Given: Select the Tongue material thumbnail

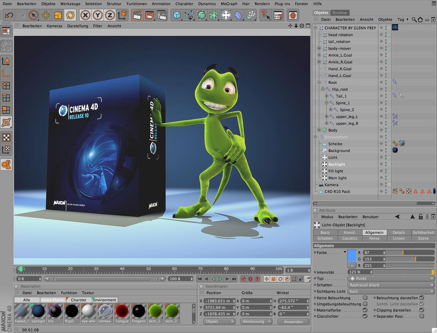Looking at the screenshot, I should (122, 312).
